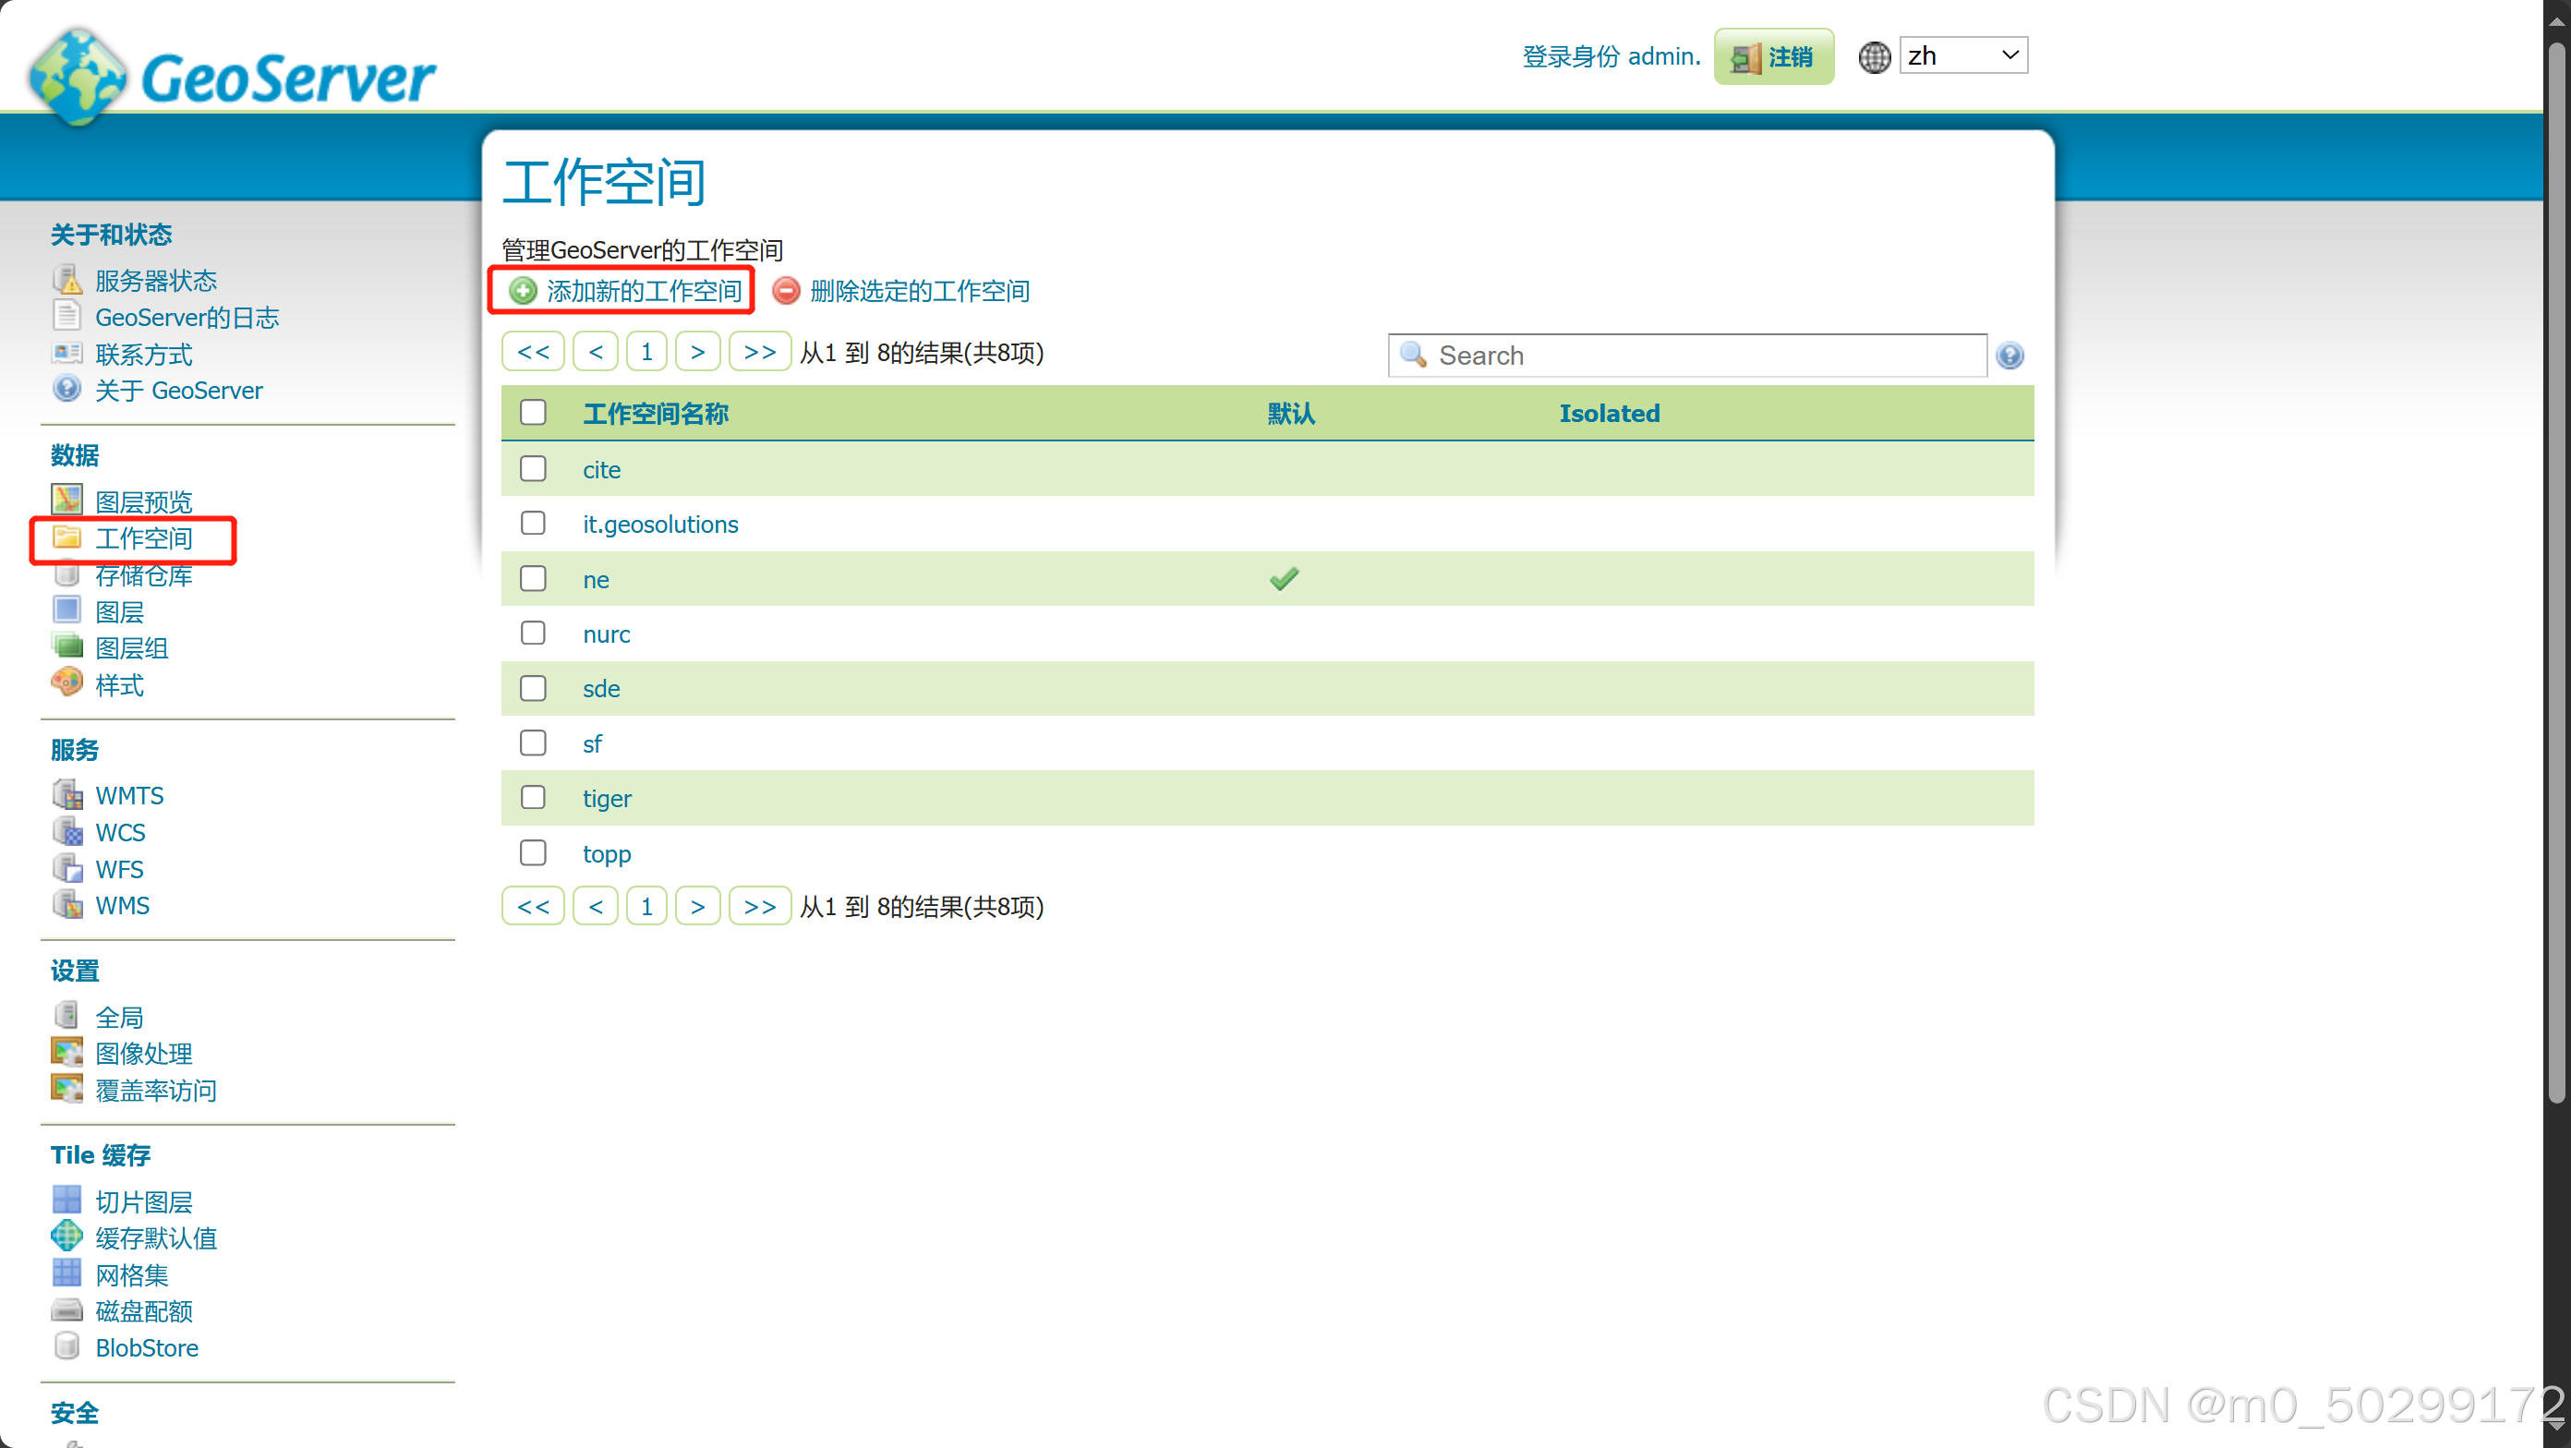Check the cite workspace checkbox
The image size is (2571, 1448).
coord(533,468)
